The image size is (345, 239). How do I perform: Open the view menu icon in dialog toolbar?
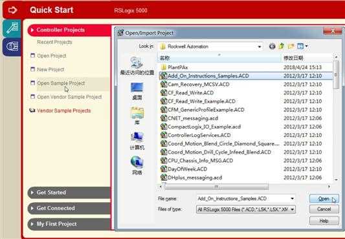click(x=300, y=47)
